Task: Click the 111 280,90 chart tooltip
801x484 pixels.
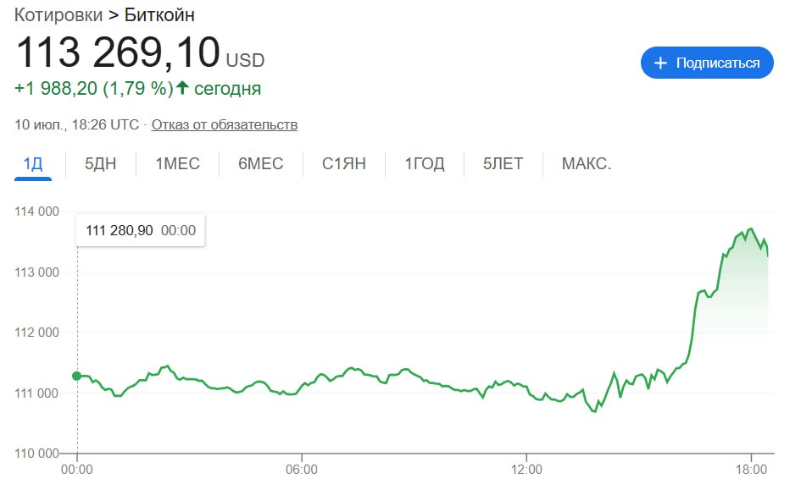Action: tap(140, 231)
